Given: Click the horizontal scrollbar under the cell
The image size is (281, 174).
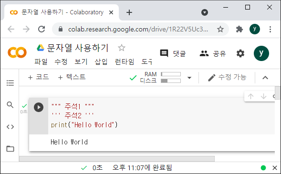Looking at the screenshot, I should point(117,159).
